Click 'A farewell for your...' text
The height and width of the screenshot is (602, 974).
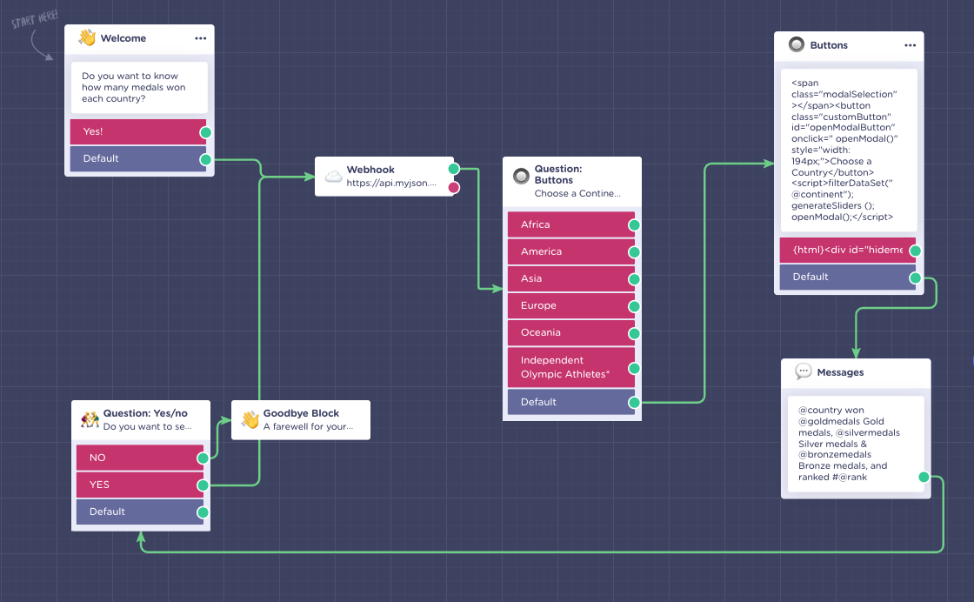tap(308, 426)
